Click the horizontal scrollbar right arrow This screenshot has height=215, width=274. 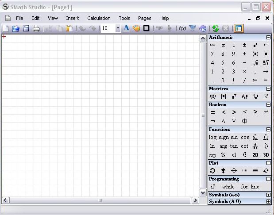tap(195, 200)
